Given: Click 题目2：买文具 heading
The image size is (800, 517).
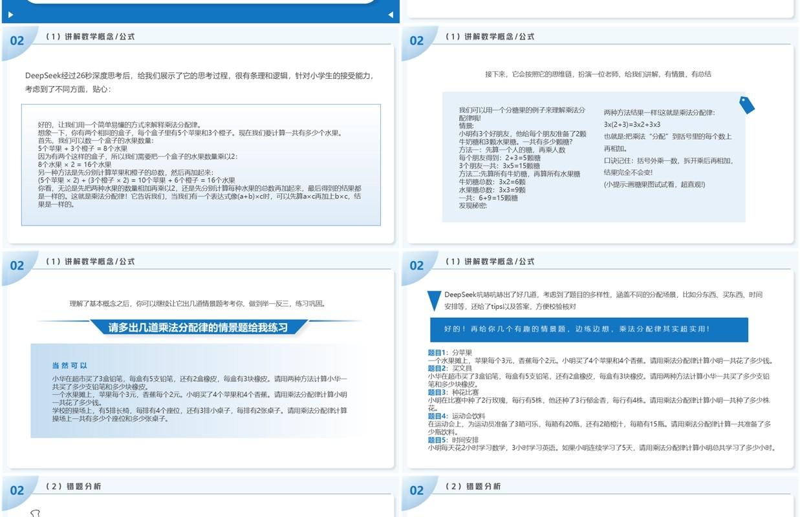Looking at the screenshot, I should (450, 368).
